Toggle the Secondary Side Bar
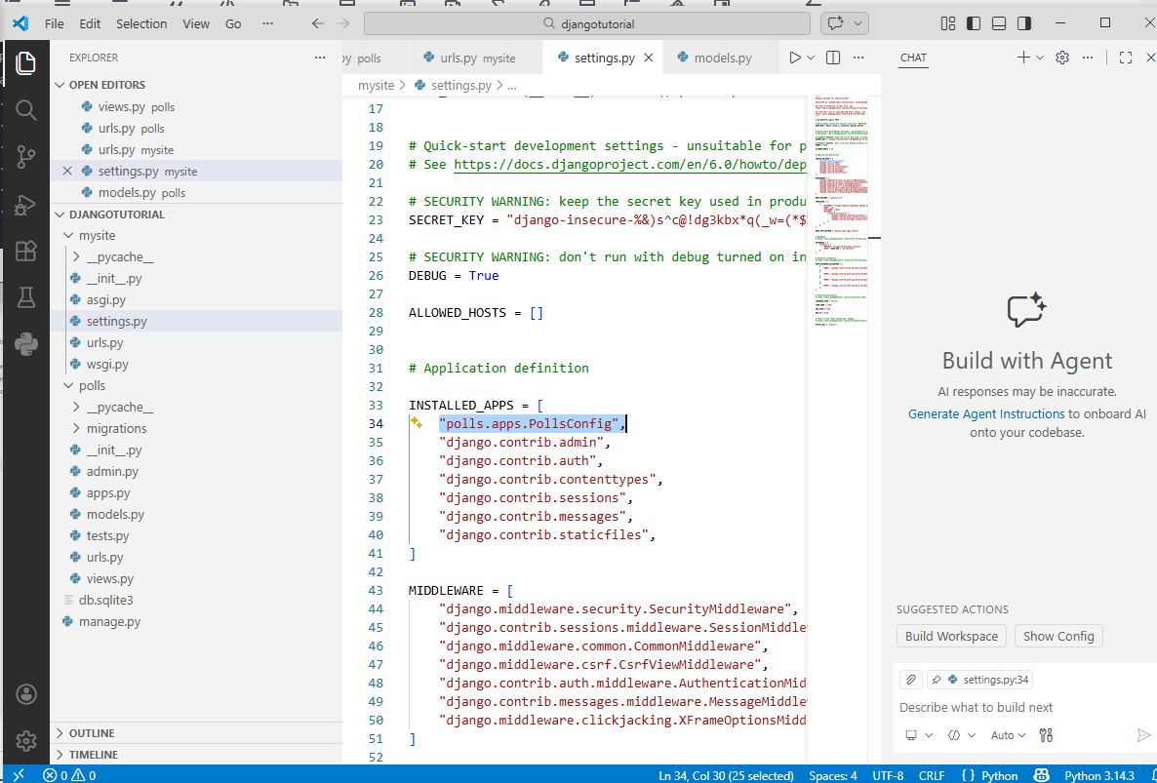1157x783 pixels. tap(1024, 23)
